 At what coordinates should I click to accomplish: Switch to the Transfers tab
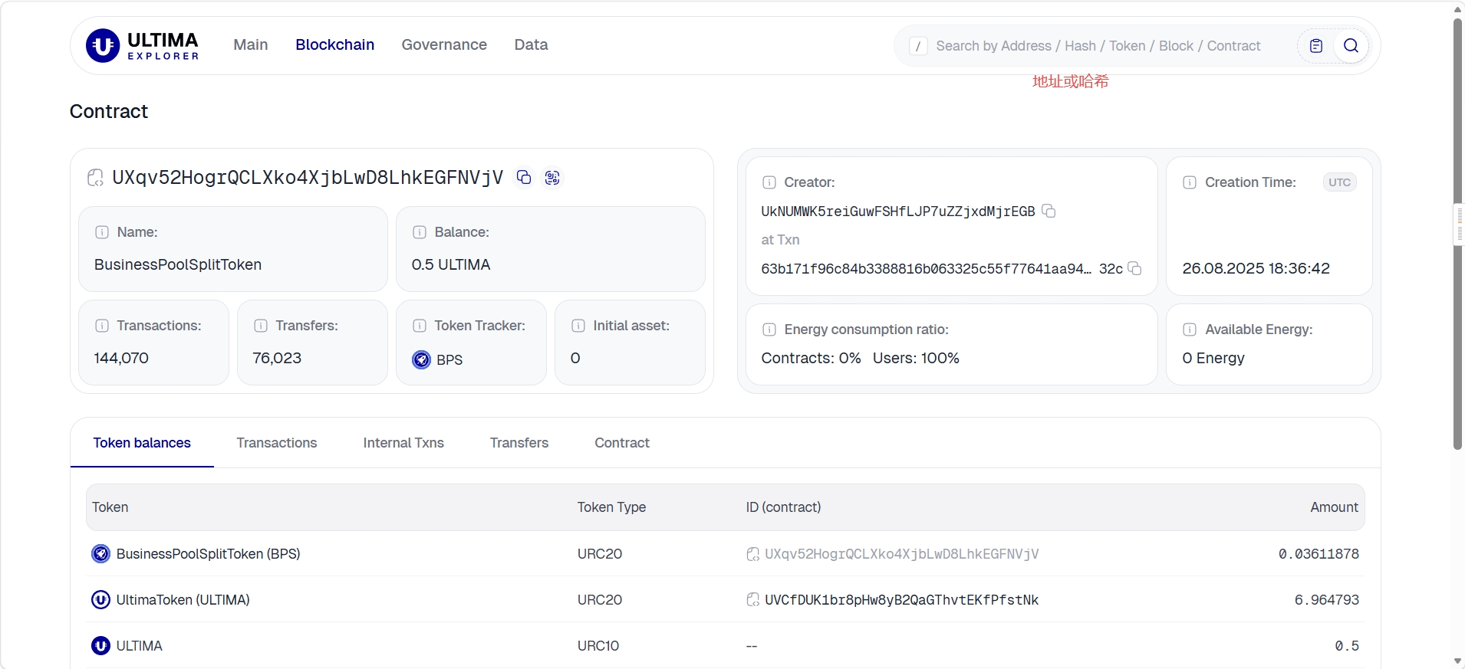tap(519, 443)
